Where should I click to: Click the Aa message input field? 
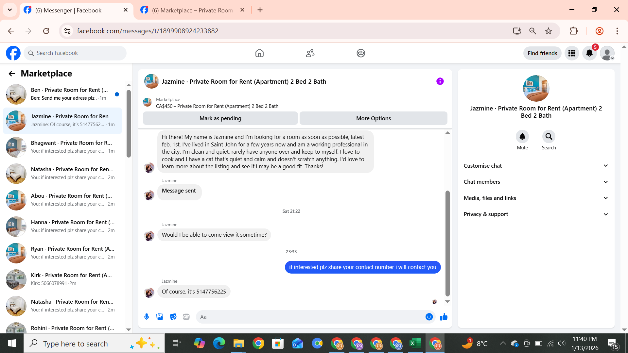[x=311, y=317]
